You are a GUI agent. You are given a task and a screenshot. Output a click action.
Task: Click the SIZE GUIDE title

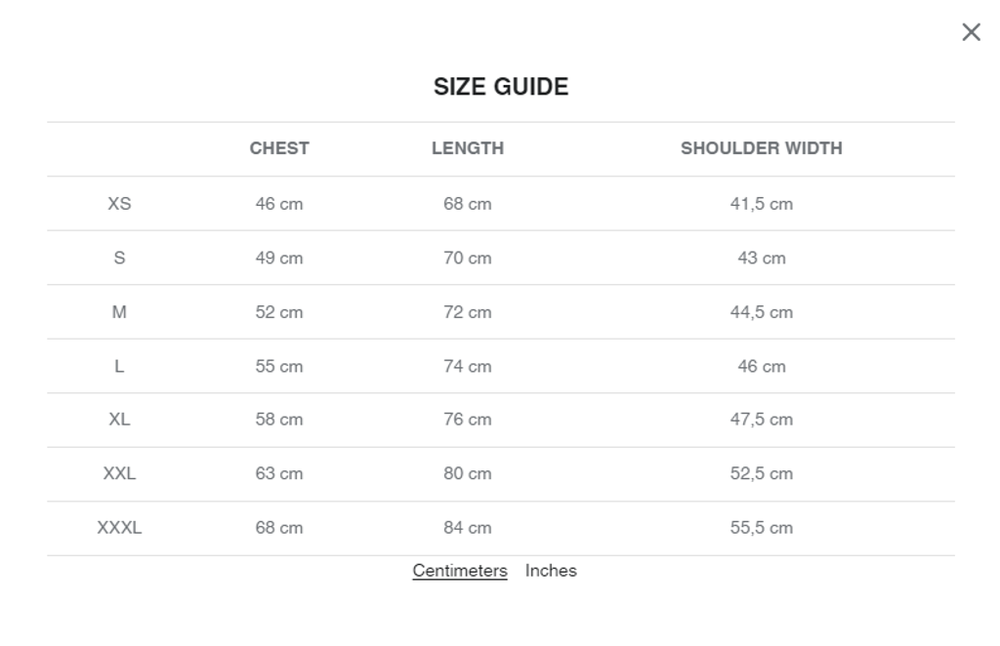pyautogui.click(x=501, y=86)
